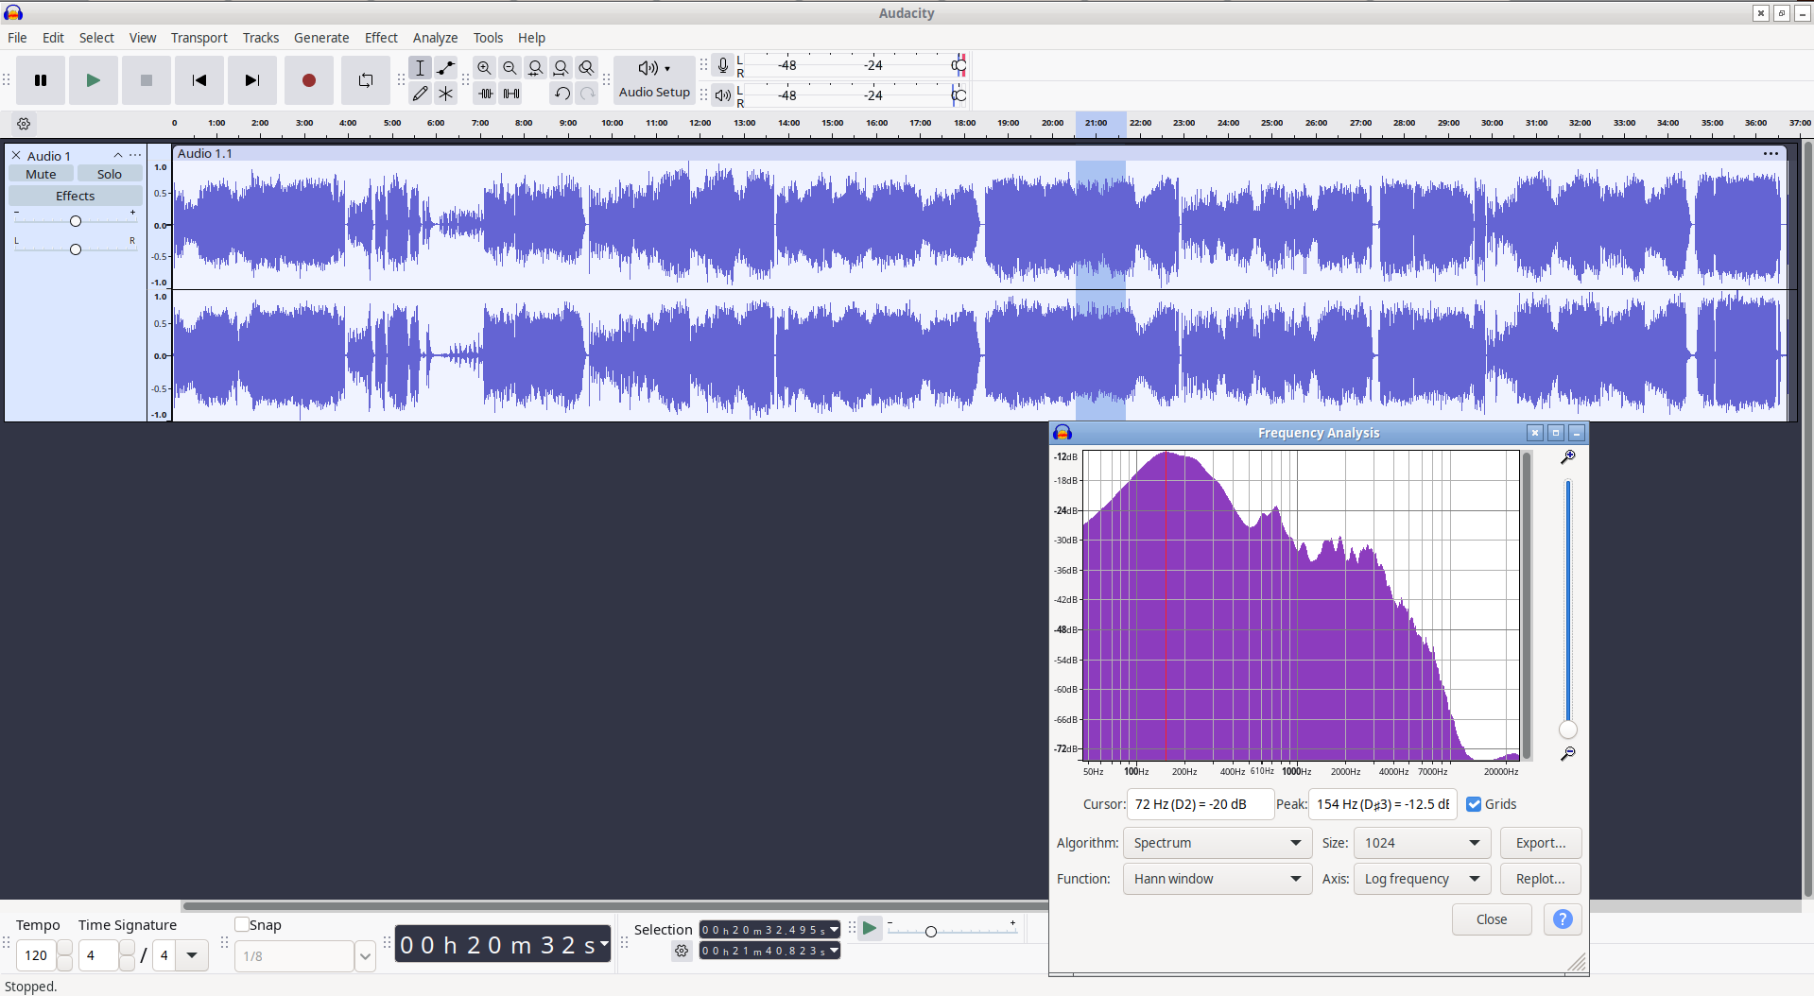Solo the Audio 1 track
The width and height of the screenshot is (1814, 996).
click(110, 174)
